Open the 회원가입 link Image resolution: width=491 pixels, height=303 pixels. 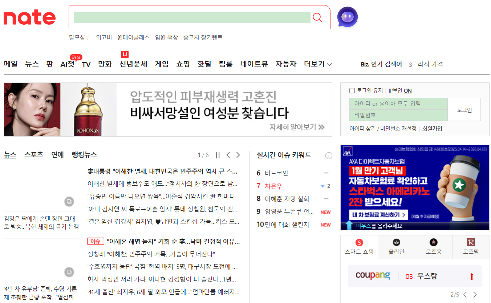(x=432, y=129)
